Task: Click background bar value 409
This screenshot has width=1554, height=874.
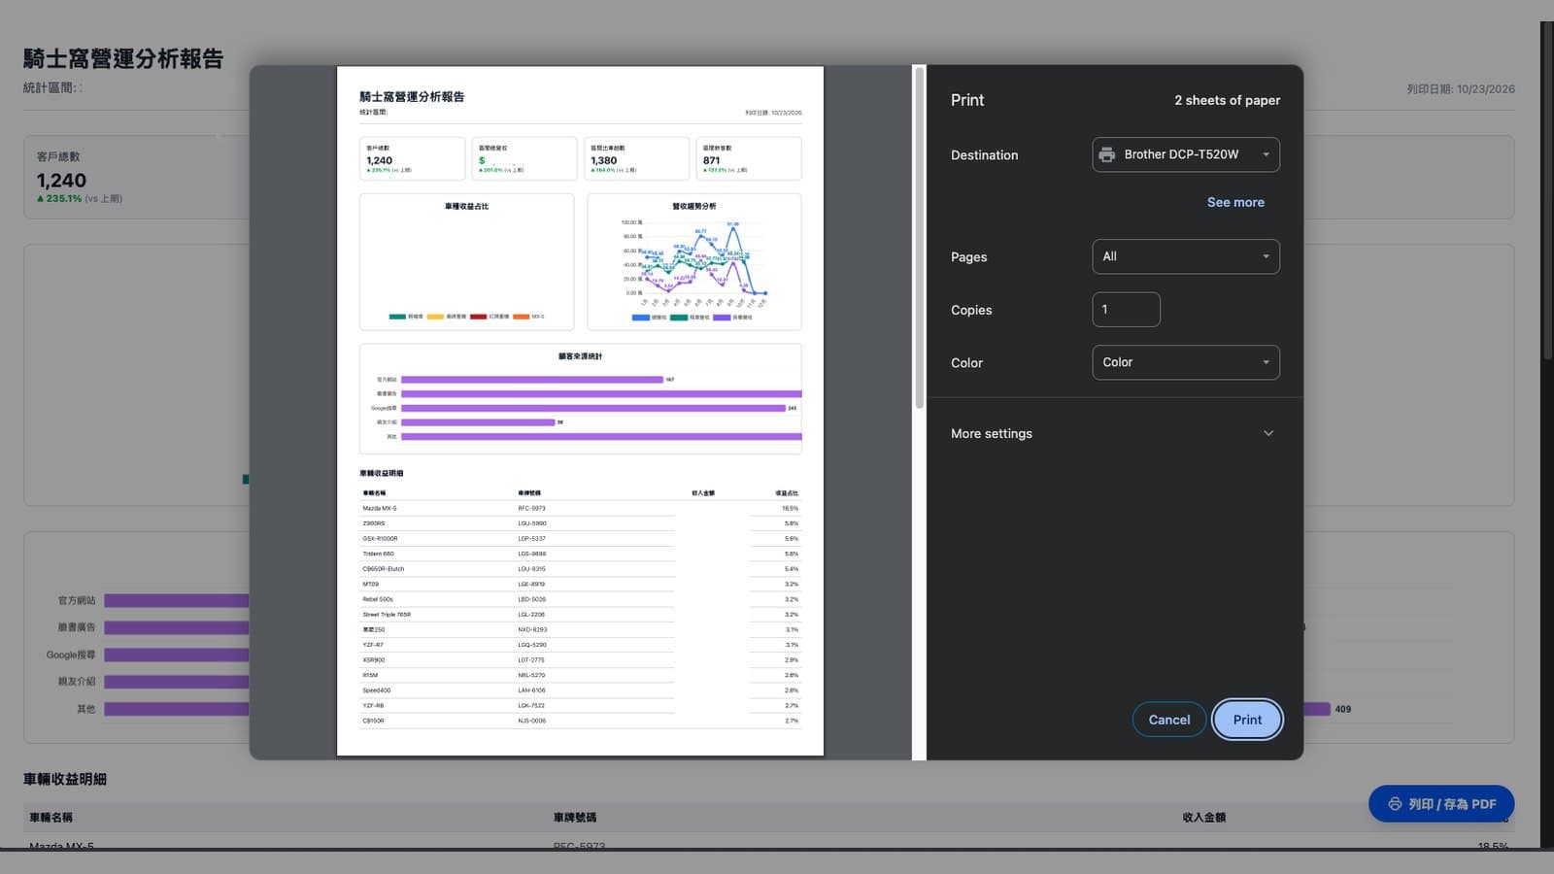Action: [1343, 709]
